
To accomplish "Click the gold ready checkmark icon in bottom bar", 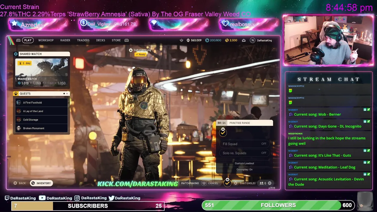I will 227,183.
